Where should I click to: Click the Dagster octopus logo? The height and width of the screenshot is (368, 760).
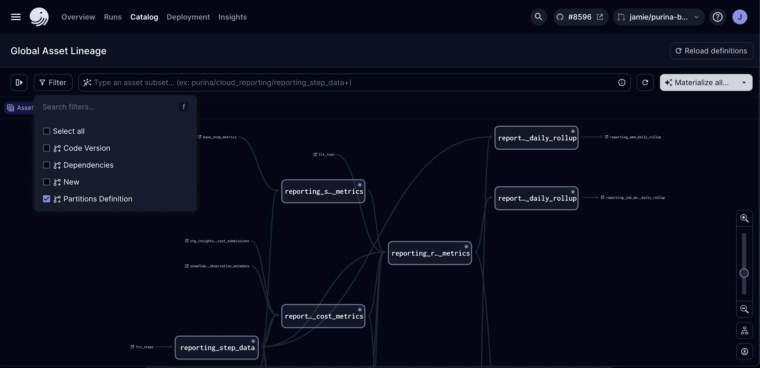click(x=39, y=17)
